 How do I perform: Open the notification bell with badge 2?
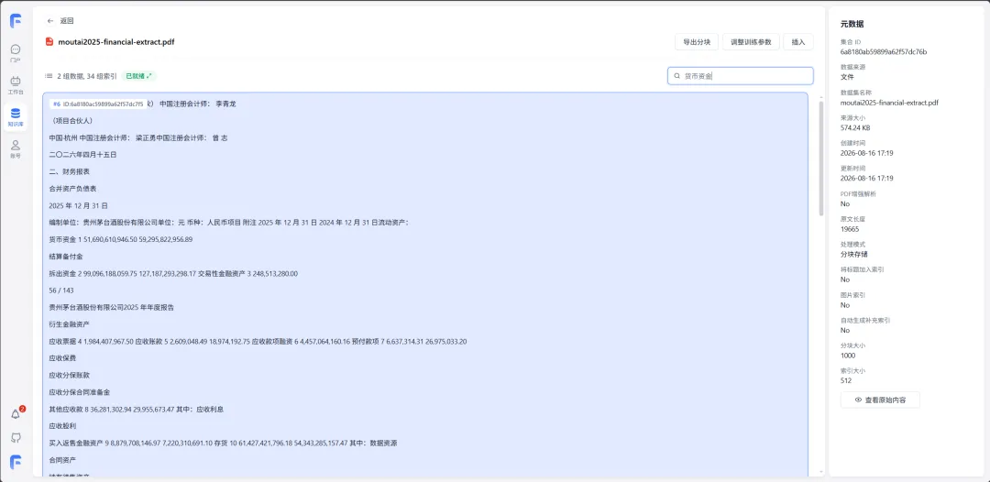tap(16, 414)
